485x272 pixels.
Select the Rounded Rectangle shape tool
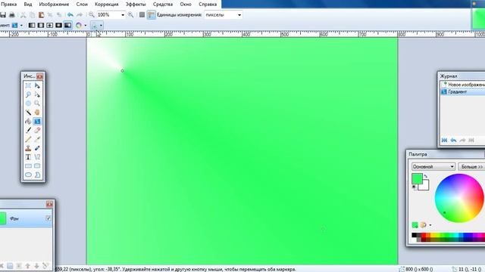[x=37, y=166]
